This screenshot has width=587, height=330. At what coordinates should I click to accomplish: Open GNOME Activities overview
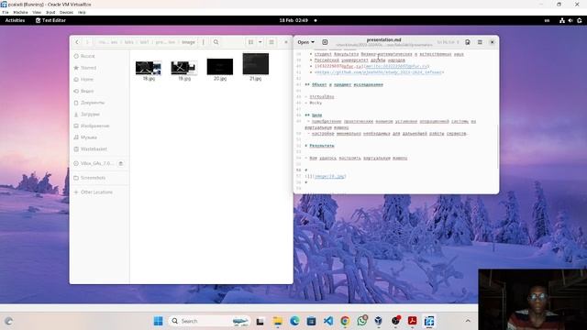(x=15, y=20)
